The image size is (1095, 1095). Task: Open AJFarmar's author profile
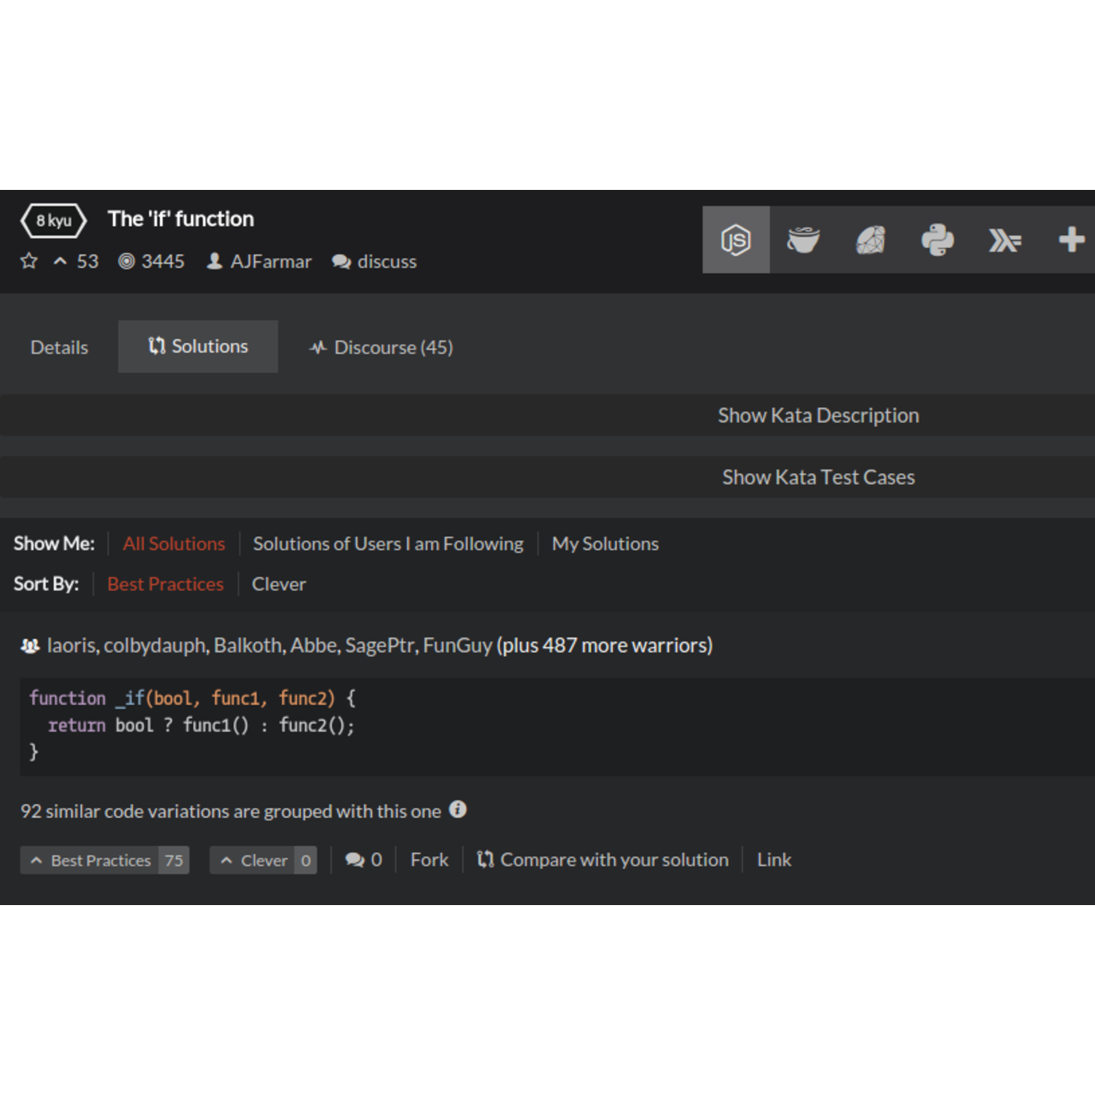[x=269, y=262]
